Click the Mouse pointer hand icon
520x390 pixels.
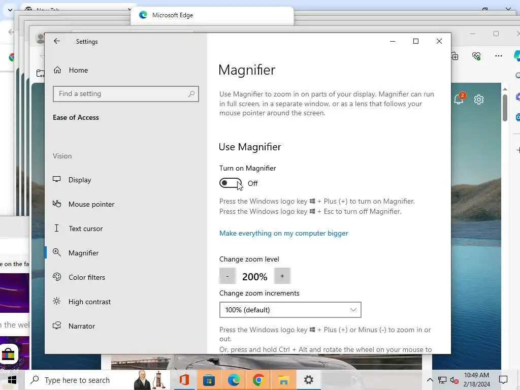[57, 204]
